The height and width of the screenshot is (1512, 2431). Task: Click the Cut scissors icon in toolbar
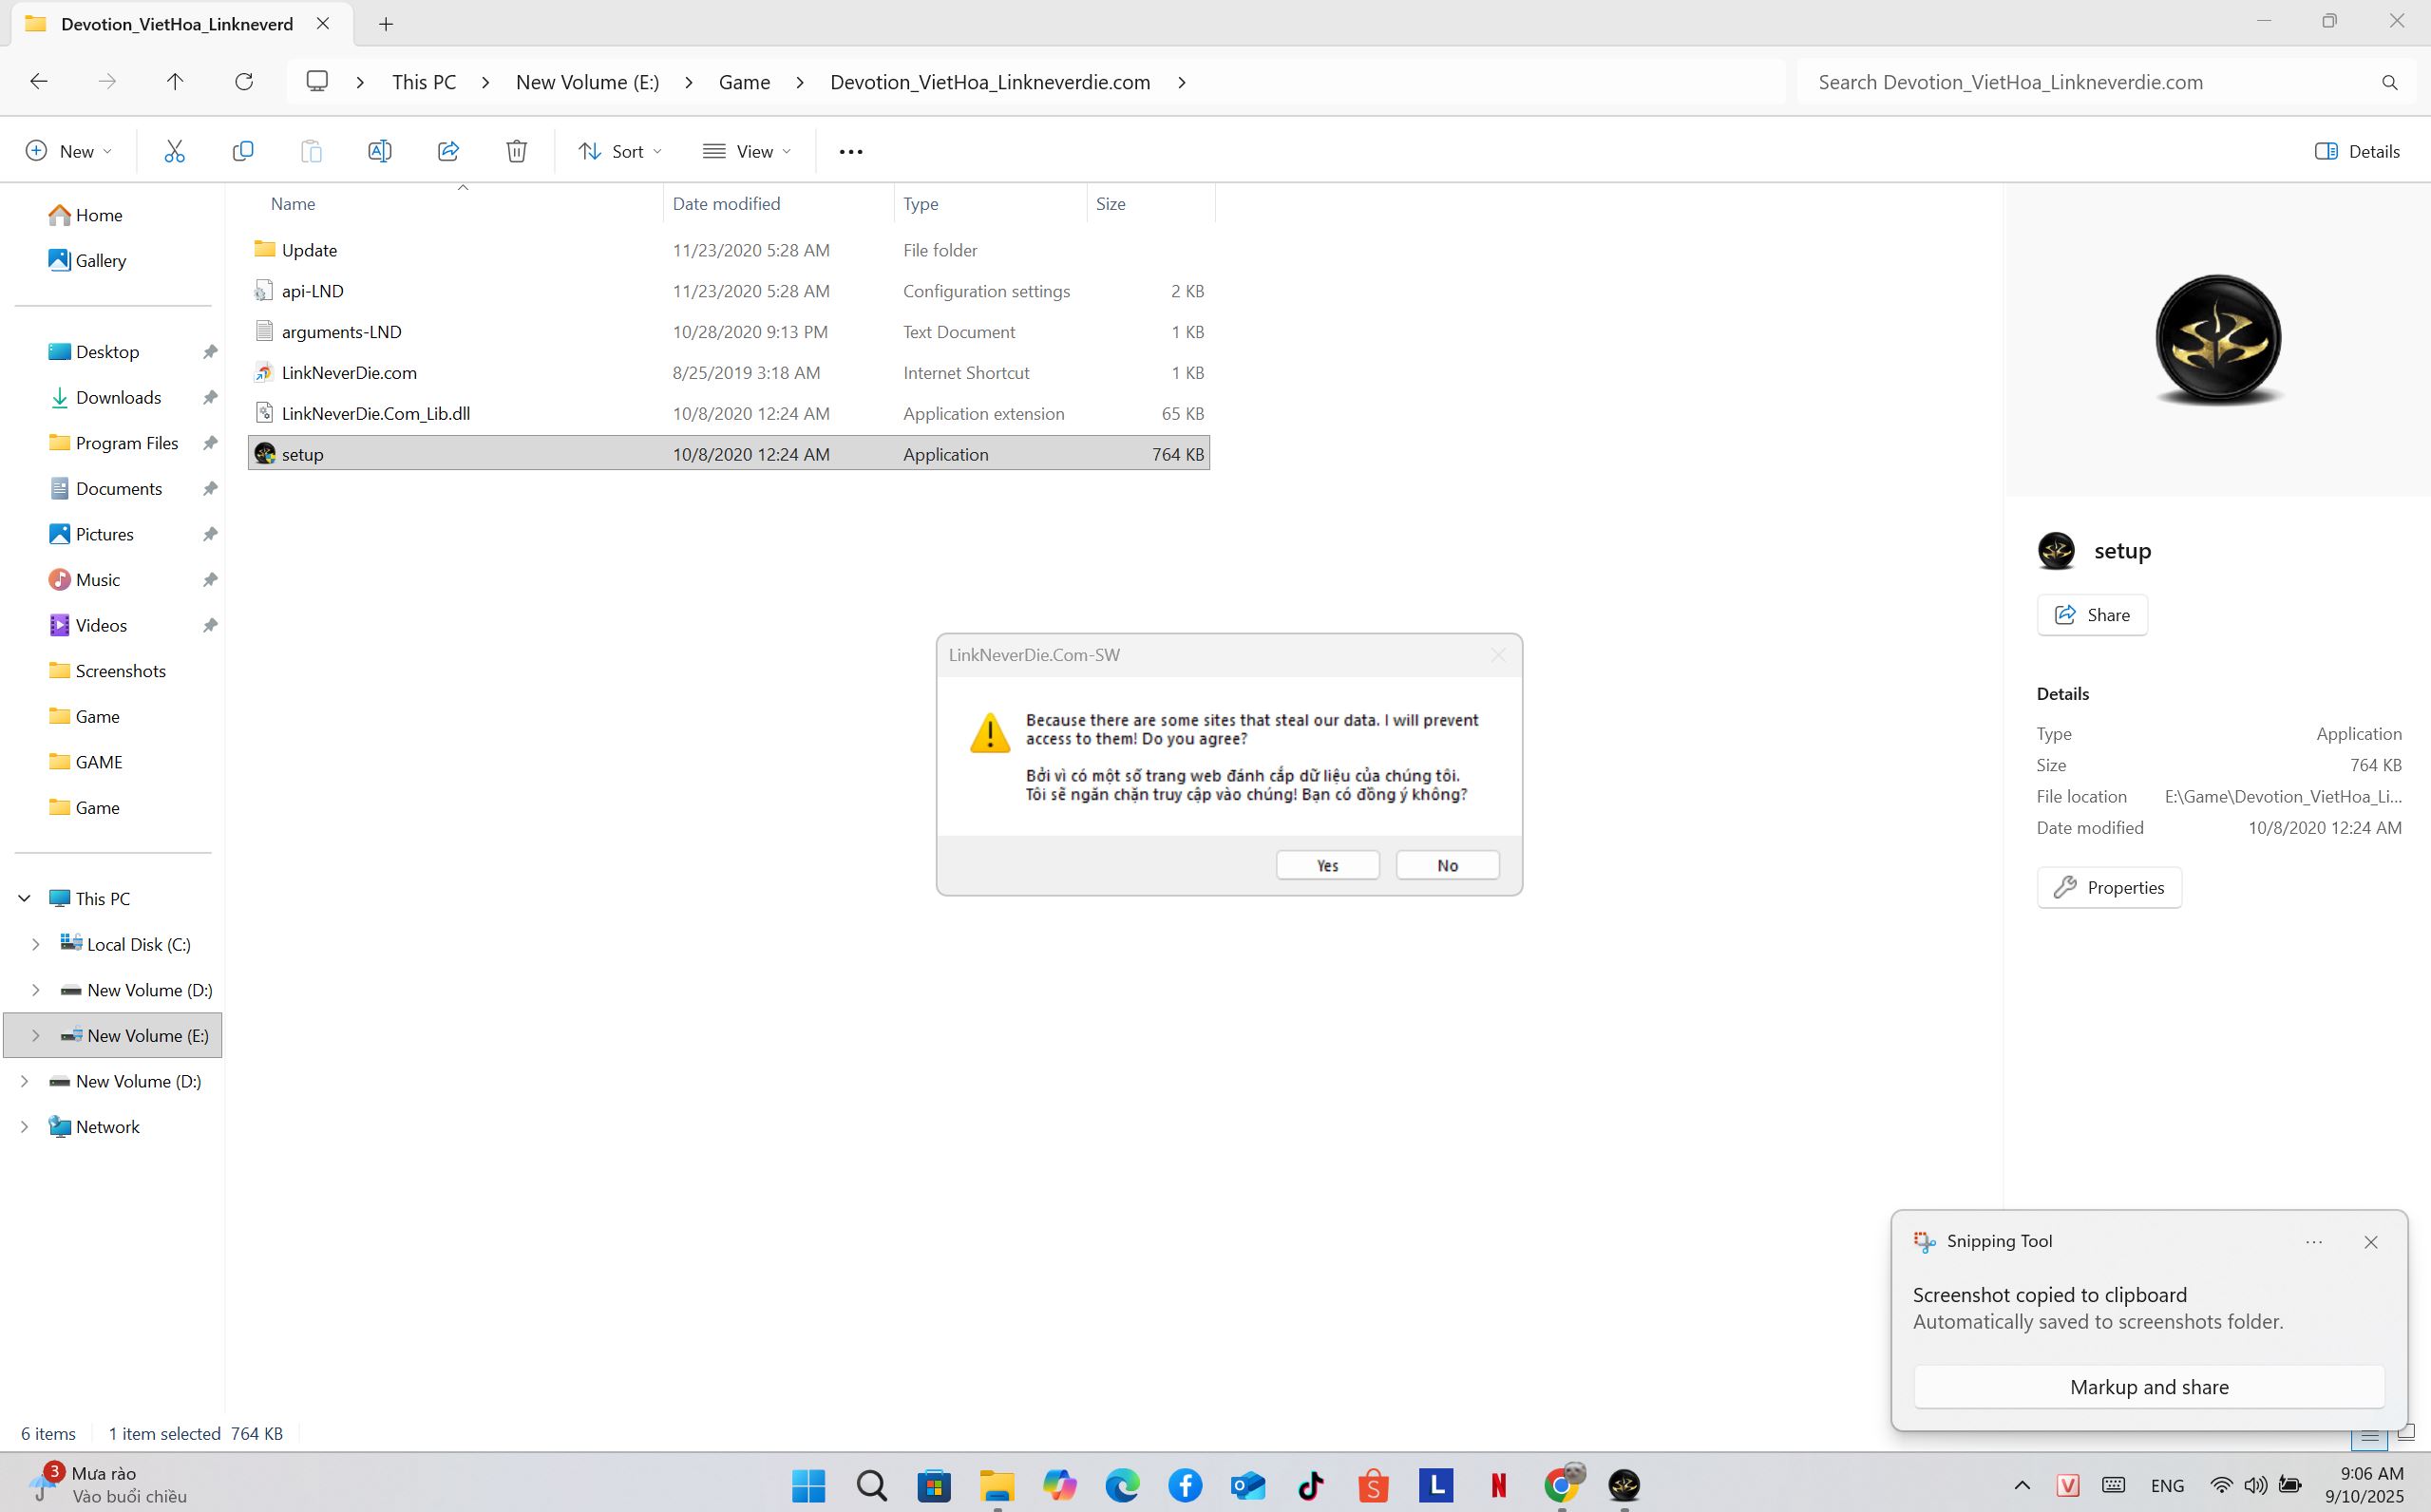174,151
